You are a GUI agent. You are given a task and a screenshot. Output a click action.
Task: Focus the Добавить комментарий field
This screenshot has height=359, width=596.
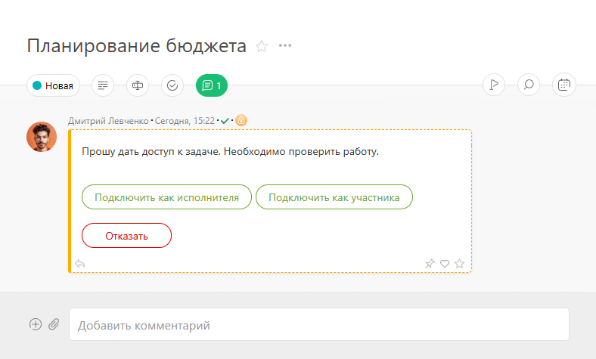319,324
